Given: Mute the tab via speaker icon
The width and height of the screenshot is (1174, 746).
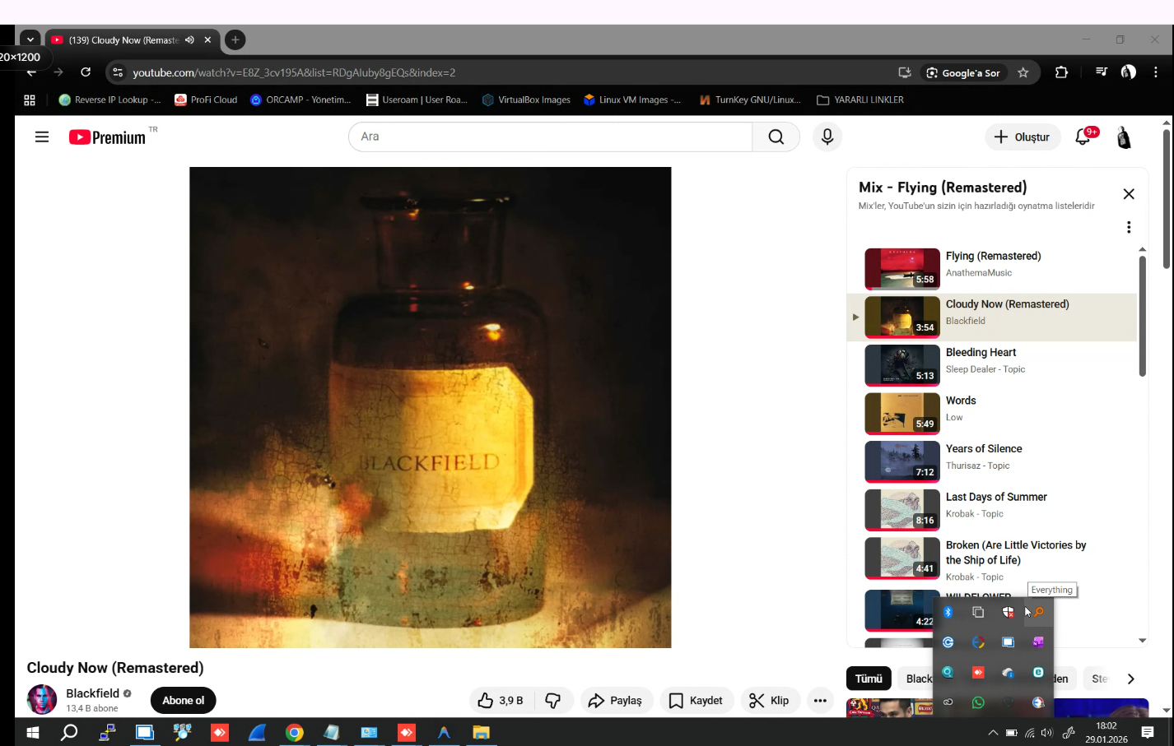Looking at the screenshot, I should pos(190,39).
